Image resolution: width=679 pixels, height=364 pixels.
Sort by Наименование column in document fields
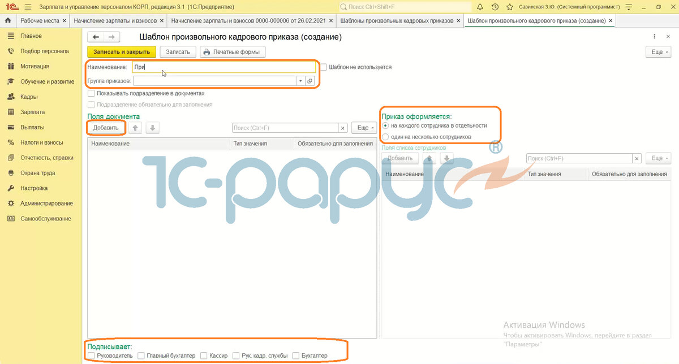pos(159,144)
